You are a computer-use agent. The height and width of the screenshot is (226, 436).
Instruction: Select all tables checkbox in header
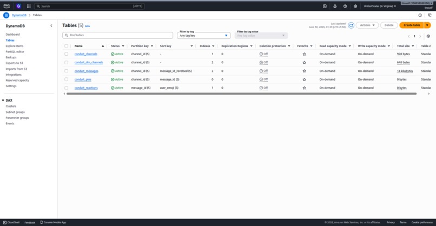point(66,46)
